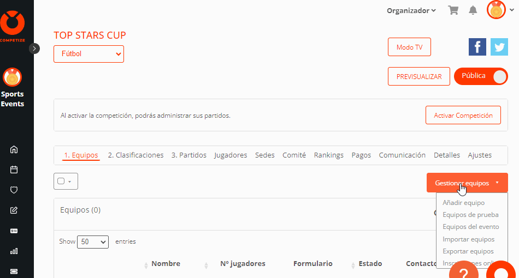519x278 pixels.
Task: Switch to the 3. Partidos tab
Action: [188, 155]
